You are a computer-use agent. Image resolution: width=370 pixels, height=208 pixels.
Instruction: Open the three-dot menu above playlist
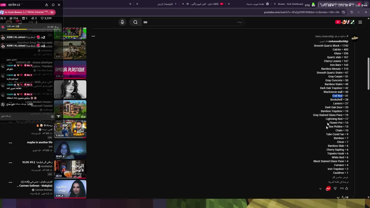93,36
